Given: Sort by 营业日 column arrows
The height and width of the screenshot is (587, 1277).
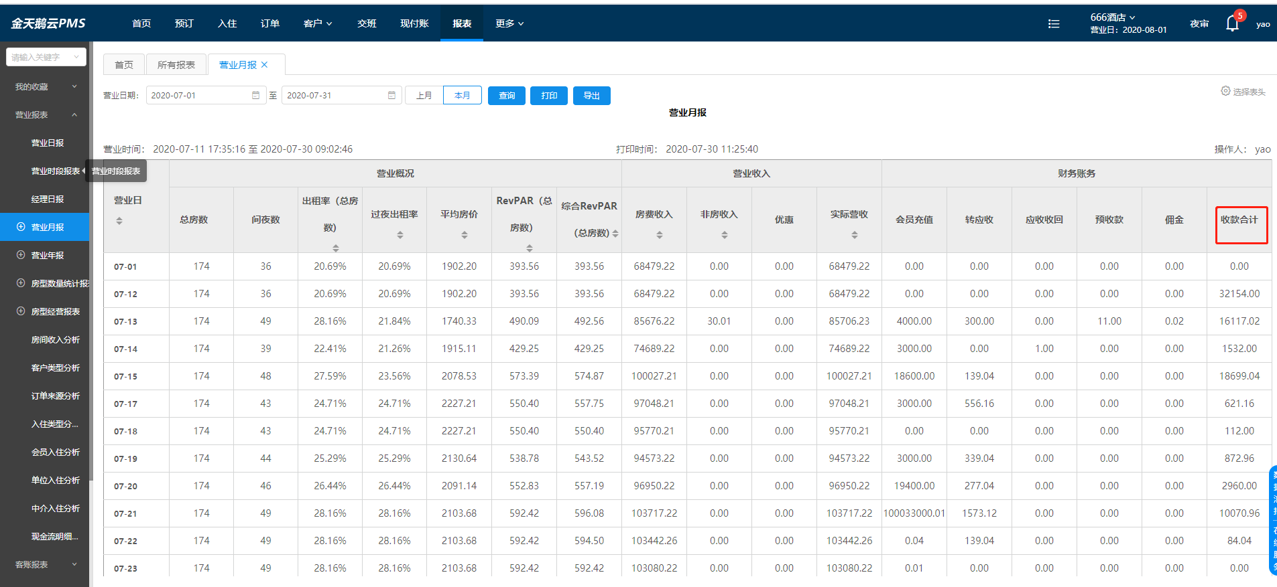Looking at the screenshot, I should (119, 221).
